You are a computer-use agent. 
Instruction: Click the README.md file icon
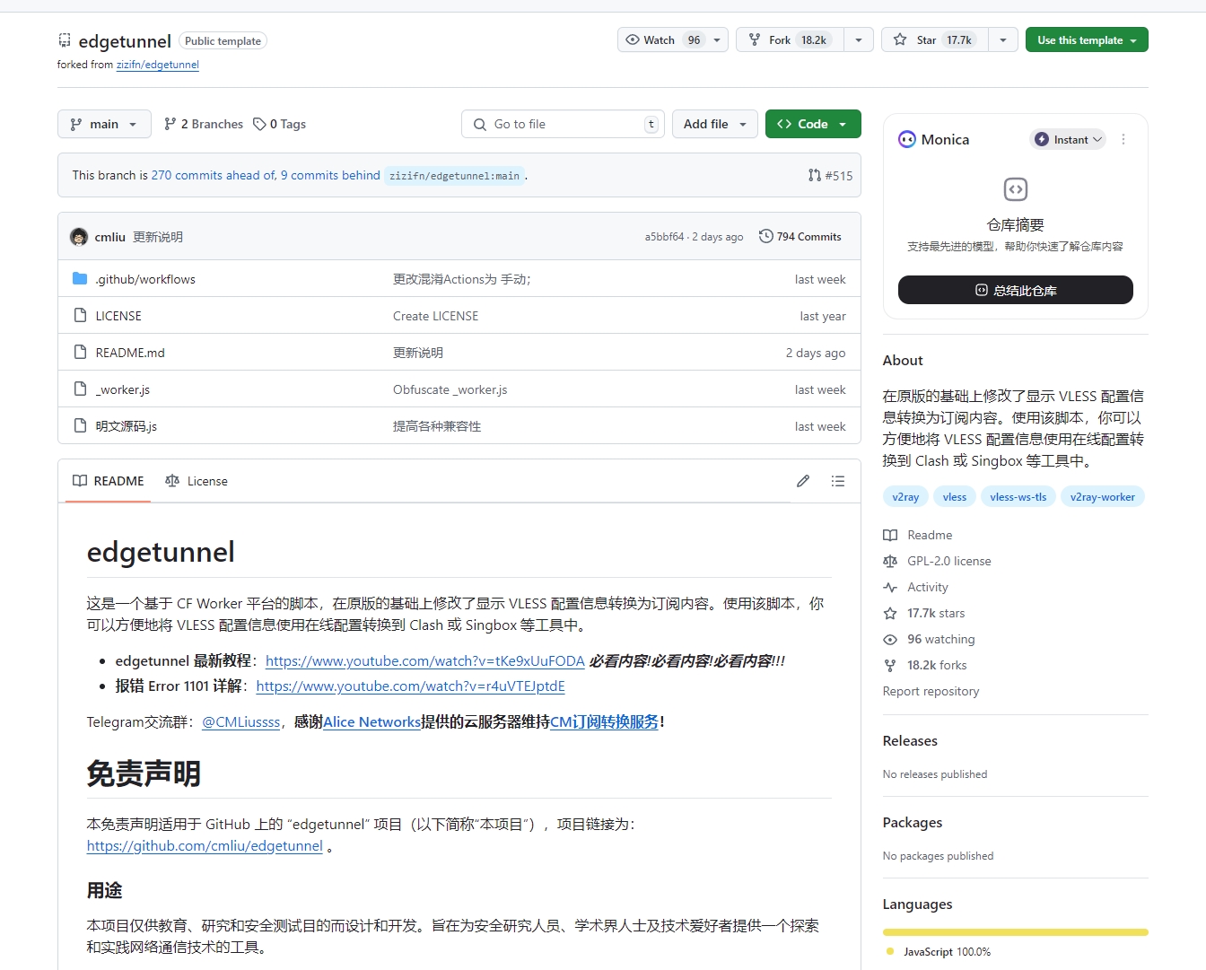pos(80,353)
